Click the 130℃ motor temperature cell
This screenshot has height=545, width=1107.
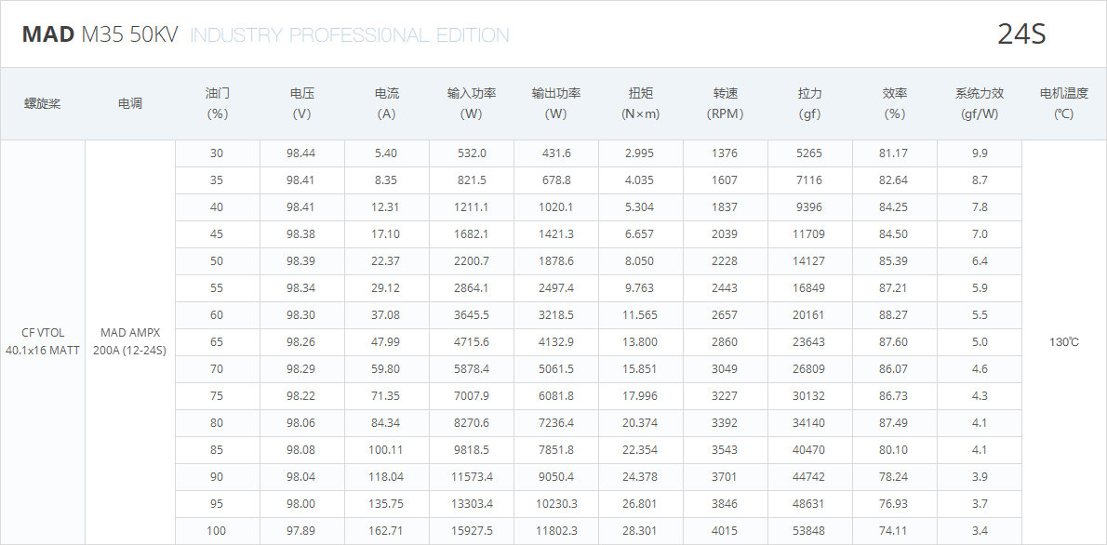point(1064,342)
